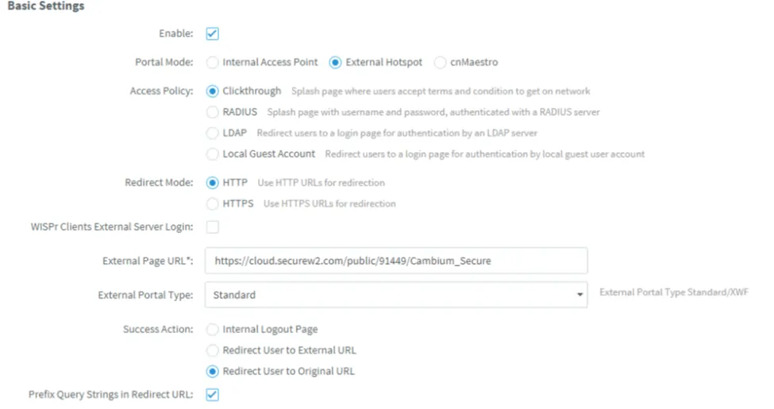Choose Redirect User to External URL
This screenshot has width=774, height=409.
212,350
